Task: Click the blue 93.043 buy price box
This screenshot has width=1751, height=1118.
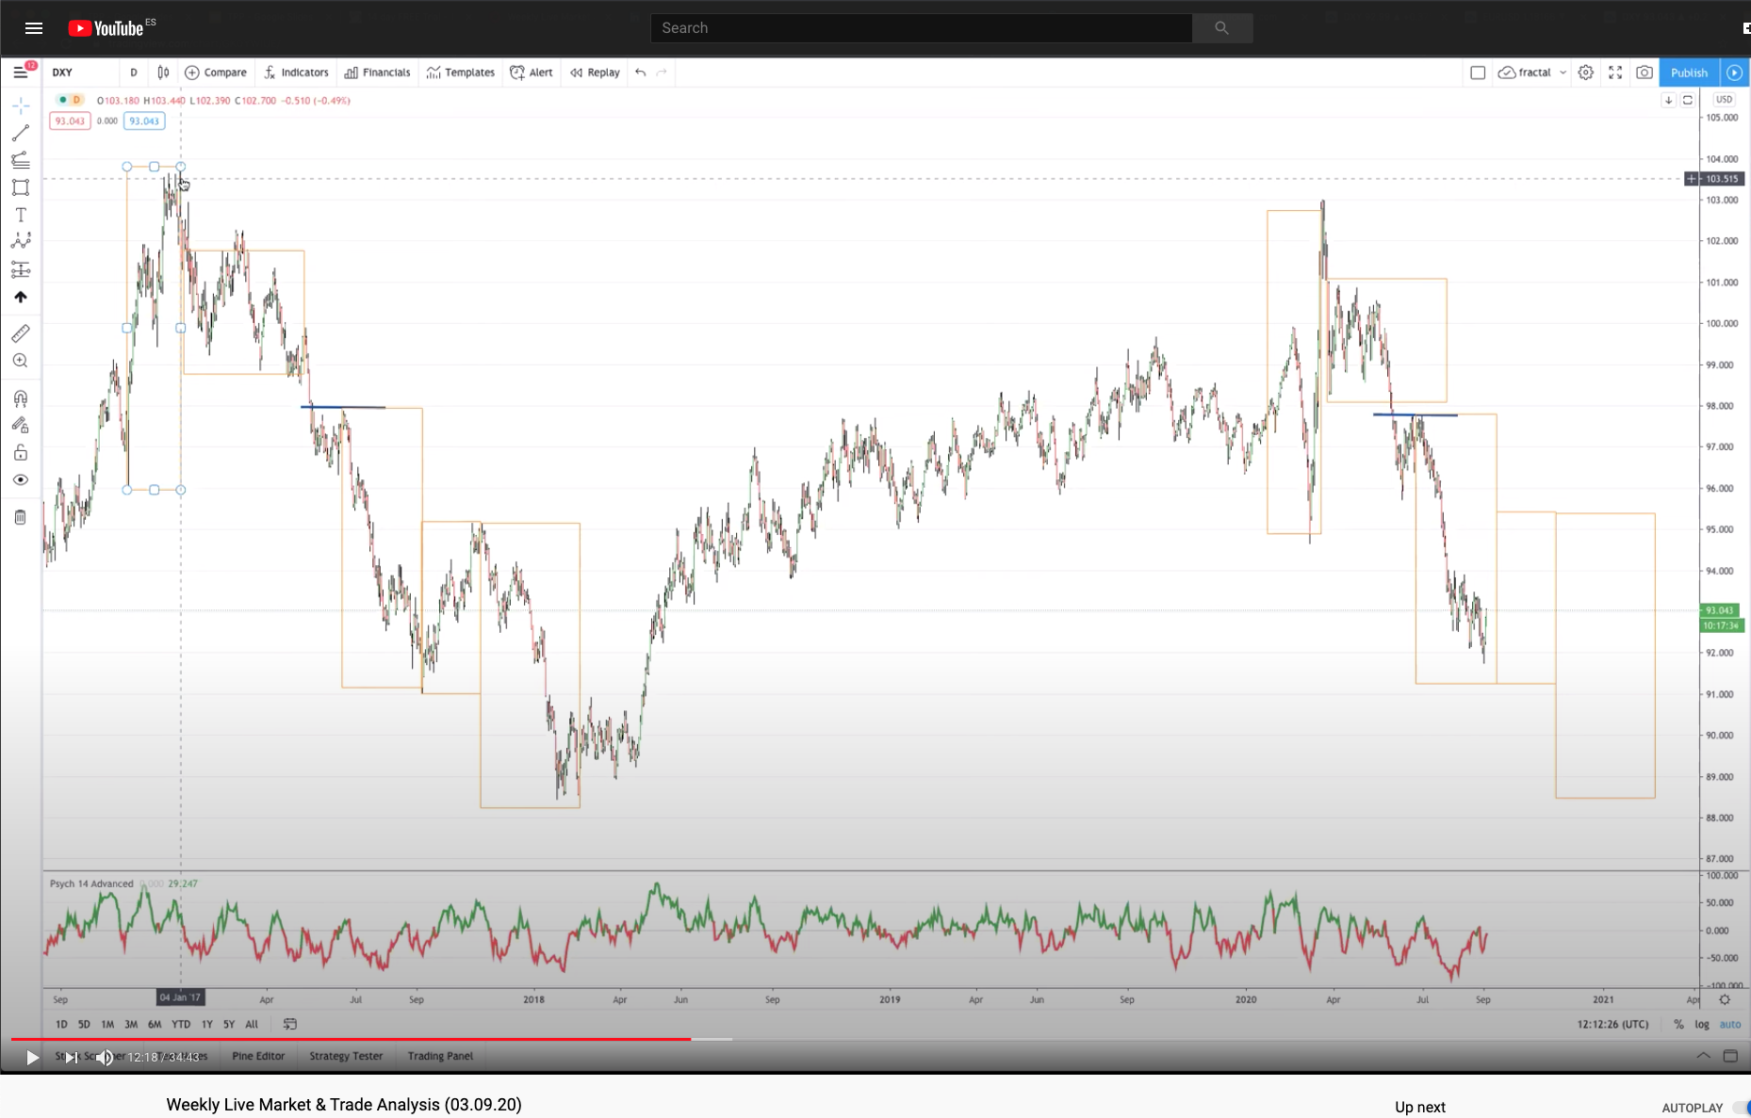Action: 144,121
